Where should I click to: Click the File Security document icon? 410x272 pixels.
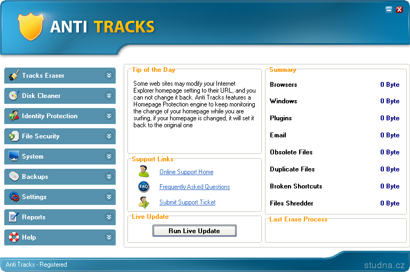(x=14, y=136)
